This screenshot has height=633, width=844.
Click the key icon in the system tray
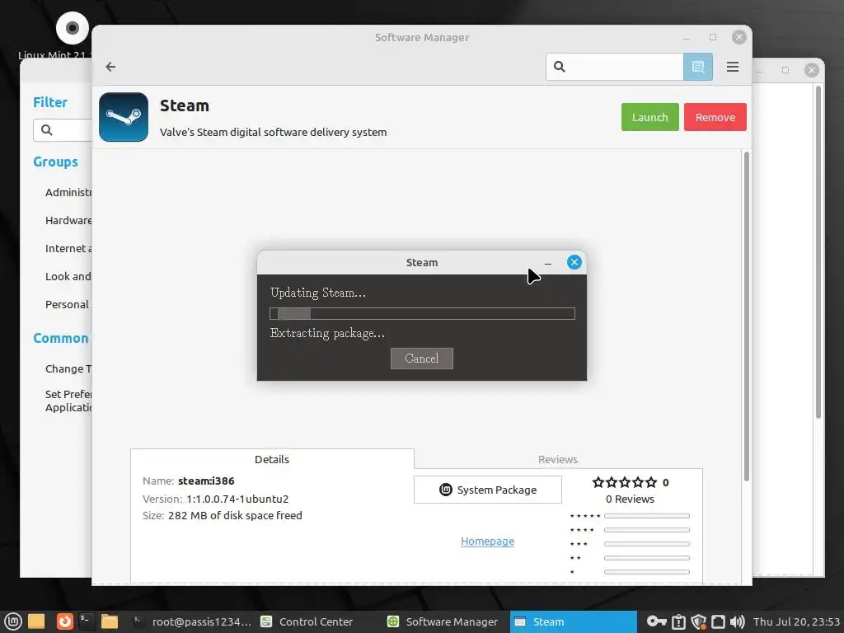click(x=657, y=621)
